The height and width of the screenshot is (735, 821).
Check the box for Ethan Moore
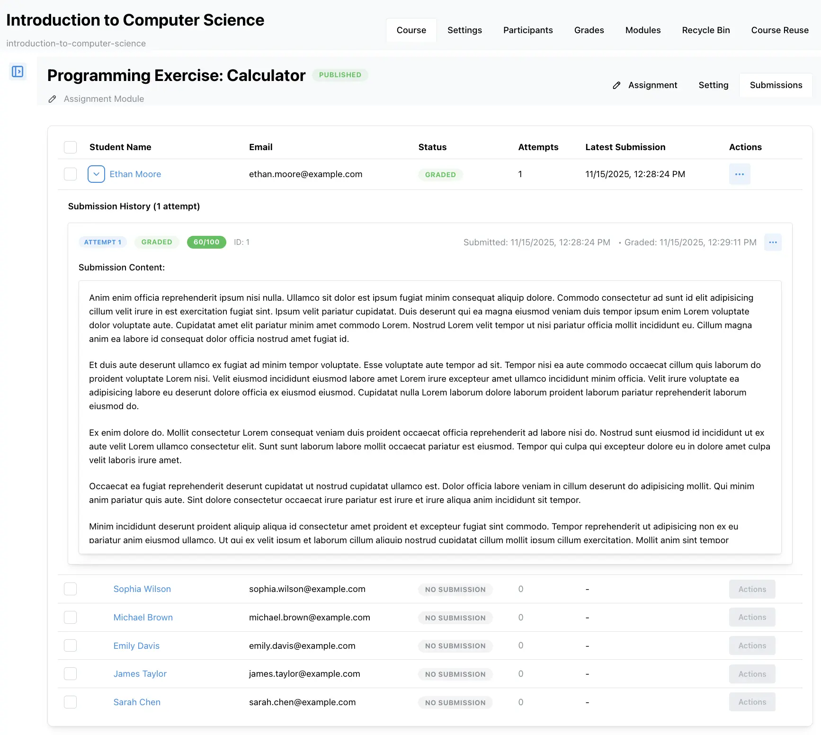tap(71, 174)
